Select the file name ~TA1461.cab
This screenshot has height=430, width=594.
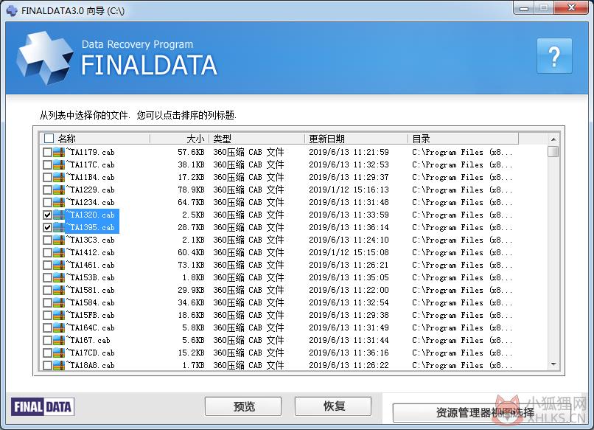pyautogui.click(x=90, y=265)
